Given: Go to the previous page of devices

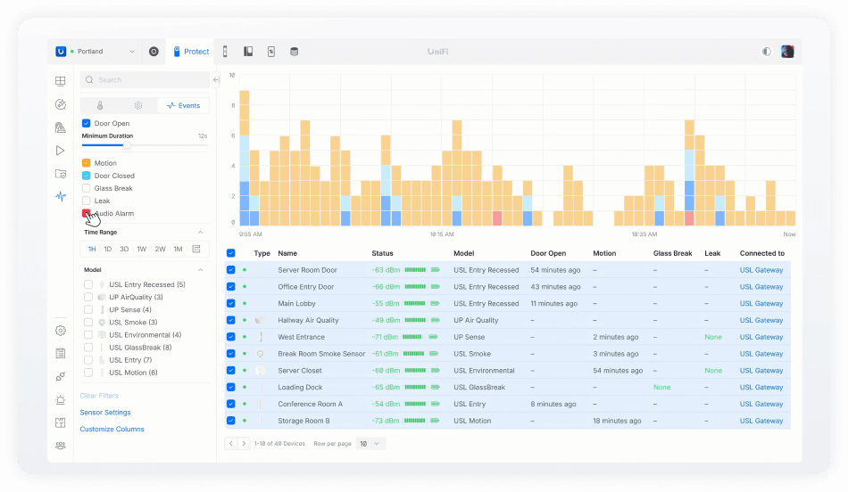Looking at the screenshot, I should [x=231, y=443].
